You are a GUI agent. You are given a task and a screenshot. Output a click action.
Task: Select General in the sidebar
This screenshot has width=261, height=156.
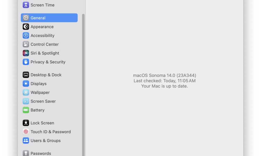point(49,18)
